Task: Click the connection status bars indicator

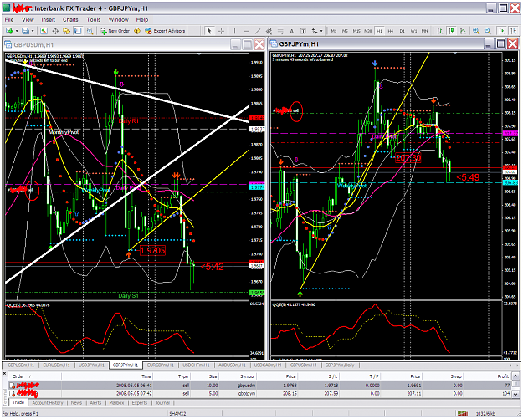Action: tap(463, 413)
